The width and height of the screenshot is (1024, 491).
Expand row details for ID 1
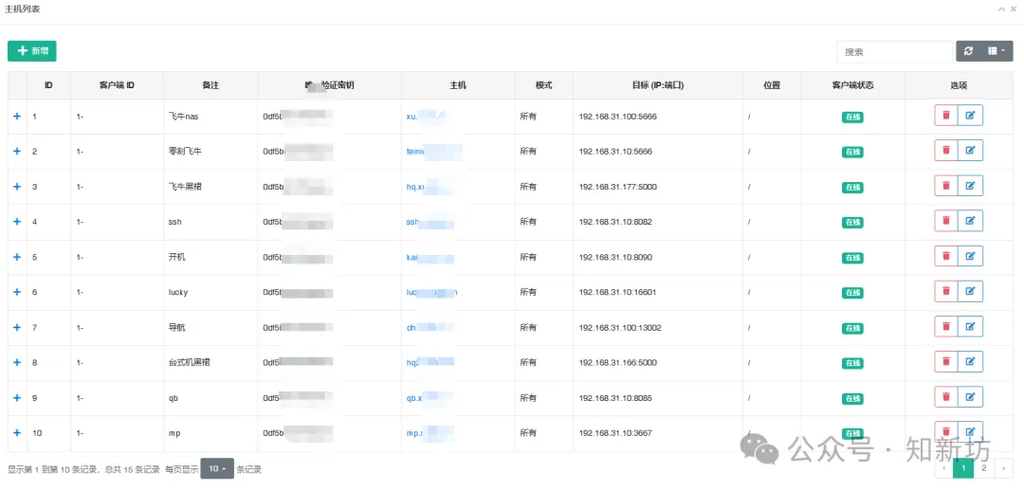(17, 117)
